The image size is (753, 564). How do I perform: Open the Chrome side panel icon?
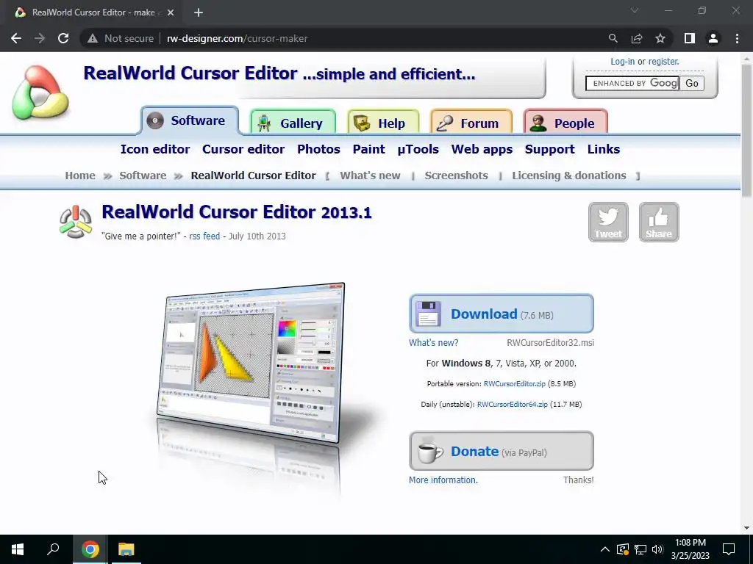(690, 38)
